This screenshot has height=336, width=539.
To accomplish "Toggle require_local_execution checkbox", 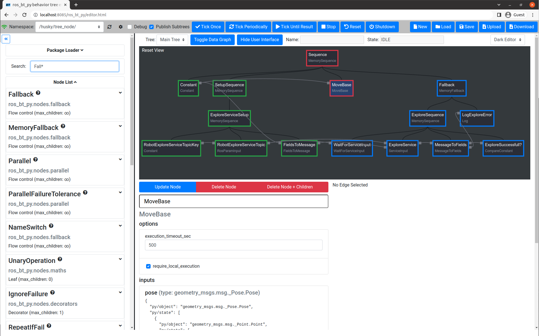I will [148, 266].
